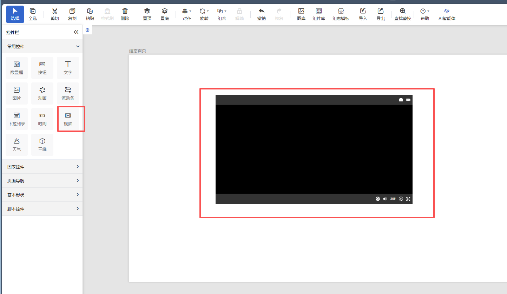Select the 数显框 widget
507x294 pixels.
coord(17,68)
